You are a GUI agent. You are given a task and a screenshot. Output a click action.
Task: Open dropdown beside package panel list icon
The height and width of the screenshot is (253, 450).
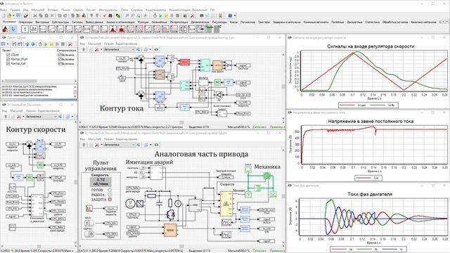8,44
